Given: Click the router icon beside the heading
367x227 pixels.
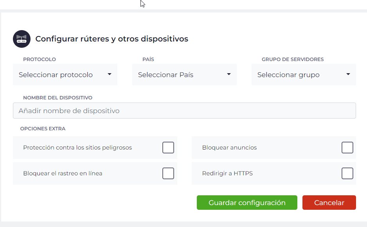Looking at the screenshot, I should pyautogui.click(x=22, y=39).
